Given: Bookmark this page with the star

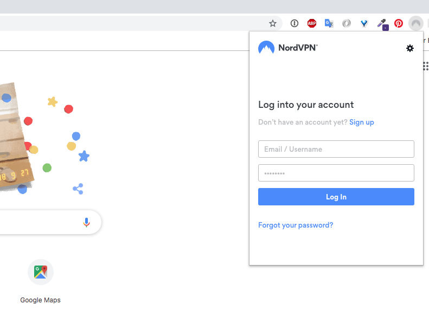Looking at the screenshot, I should click(273, 23).
